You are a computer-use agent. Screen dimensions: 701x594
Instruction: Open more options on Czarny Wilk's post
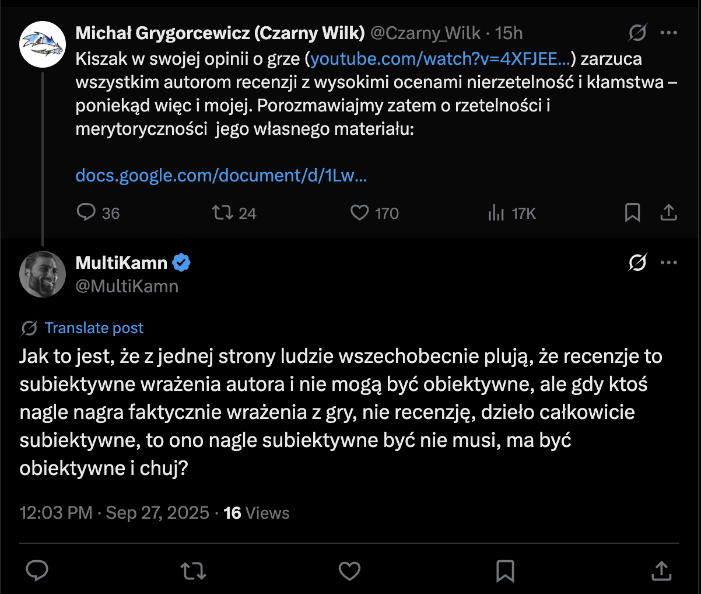coord(668,33)
